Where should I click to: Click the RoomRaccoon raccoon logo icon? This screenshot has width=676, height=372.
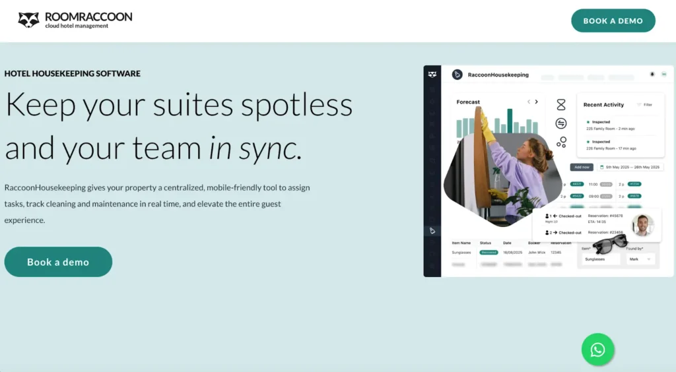[x=28, y=20]
